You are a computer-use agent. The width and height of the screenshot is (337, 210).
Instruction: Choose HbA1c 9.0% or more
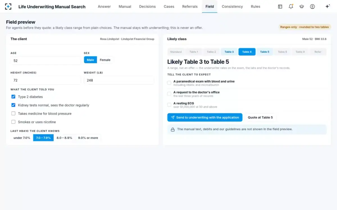88,138
